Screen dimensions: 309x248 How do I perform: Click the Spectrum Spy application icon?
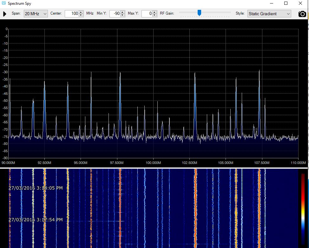pyautogui.click(x=3, y=3)
